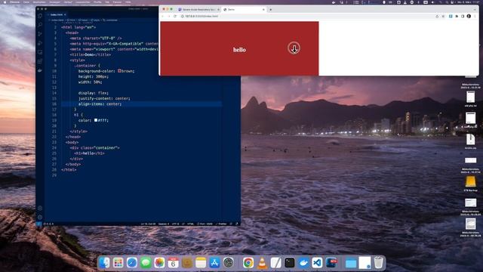Screen dimensions: 483x272
Task: Open Calendar from the dock
Action: pos(173,263)
